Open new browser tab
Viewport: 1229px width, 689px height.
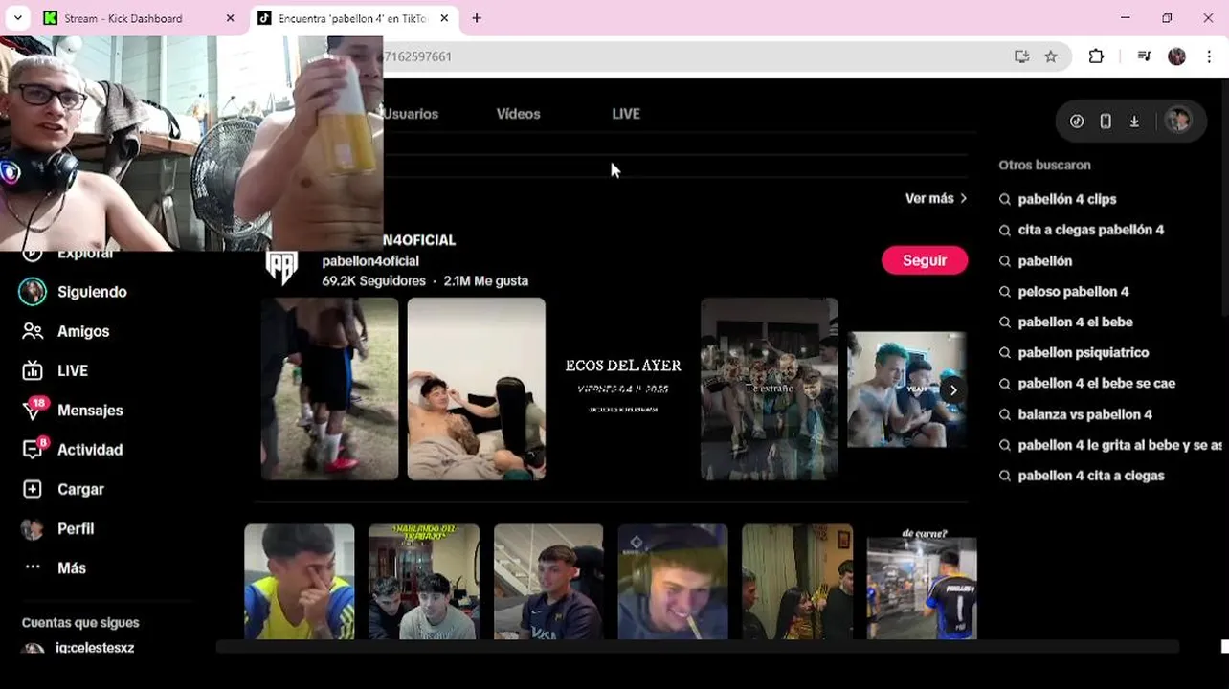tap(477, 18)
